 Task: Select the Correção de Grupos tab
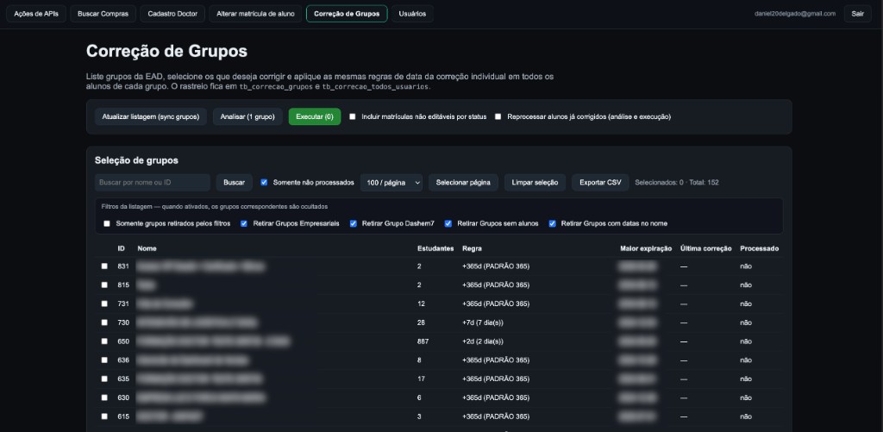347,14
